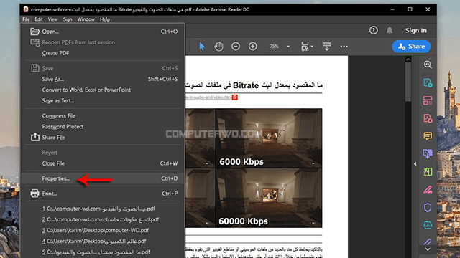The height and width of the screenshot is (258, 460).
Task: Open the Protect shield tool
Action: 428,207
